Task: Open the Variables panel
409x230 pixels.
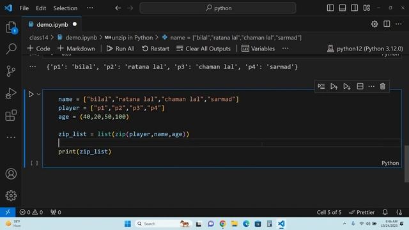Action: [258, 49]
